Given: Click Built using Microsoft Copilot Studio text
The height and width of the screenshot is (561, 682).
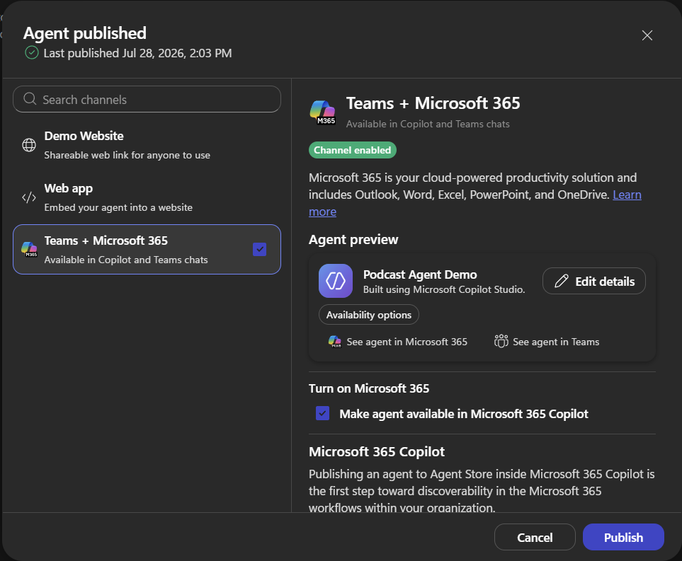Looking at the screenshot, I should click(x=444, y=289).
